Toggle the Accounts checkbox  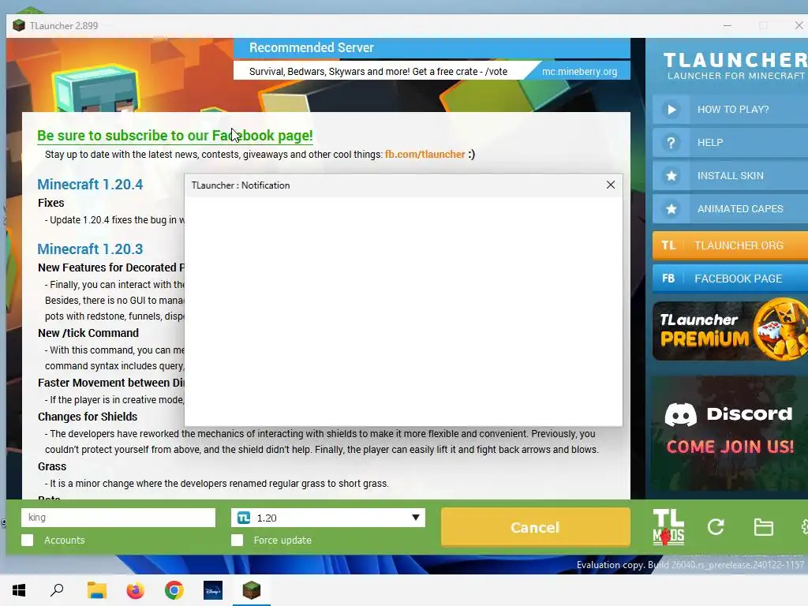pos(28,540)
